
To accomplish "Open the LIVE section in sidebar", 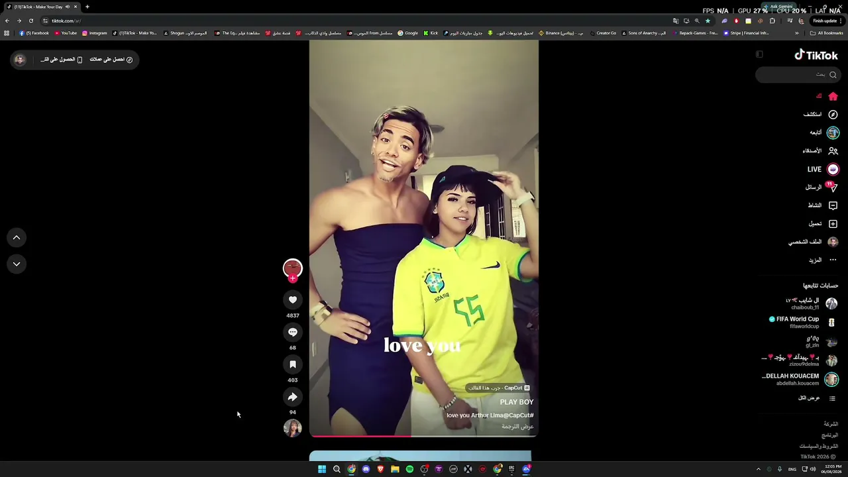I will pos(823,169).
